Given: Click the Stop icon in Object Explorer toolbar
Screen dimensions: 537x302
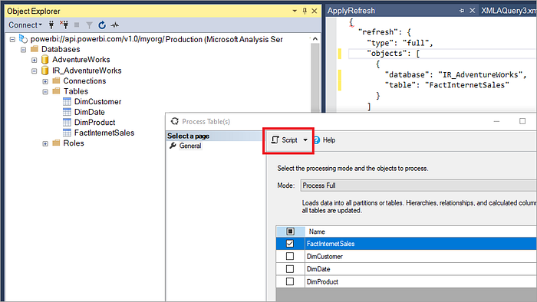Looking at the screenshot, I should [77, 25].
